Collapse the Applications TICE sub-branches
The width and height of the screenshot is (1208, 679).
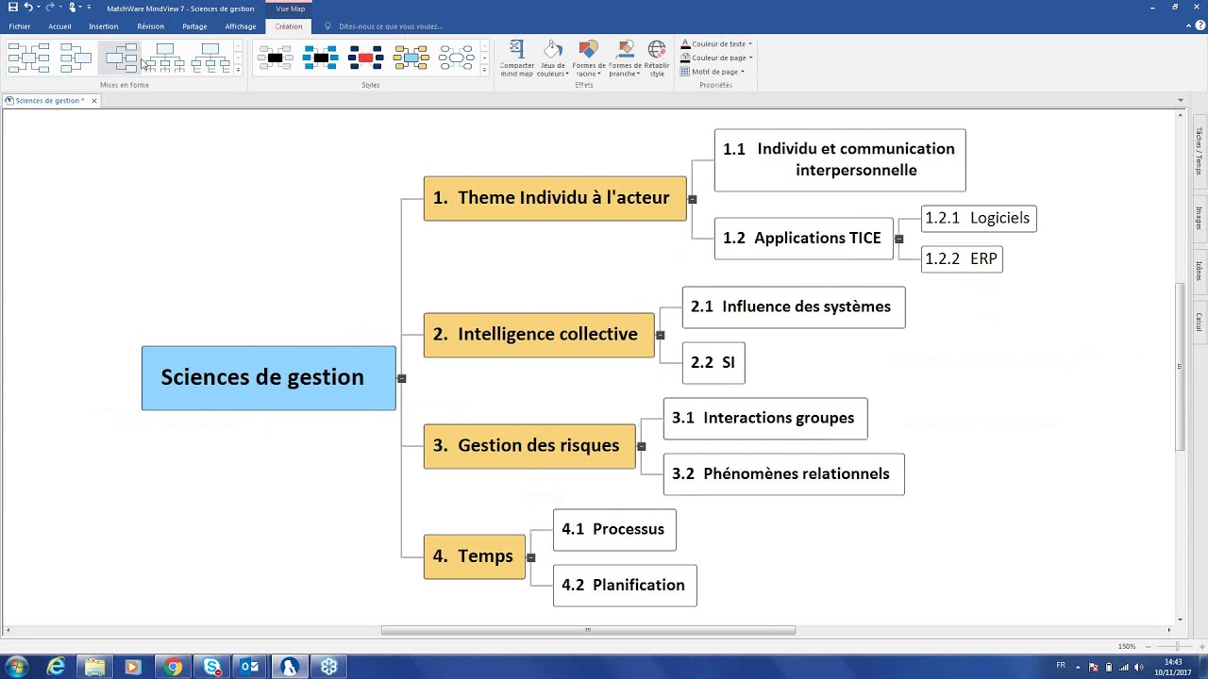898,240
